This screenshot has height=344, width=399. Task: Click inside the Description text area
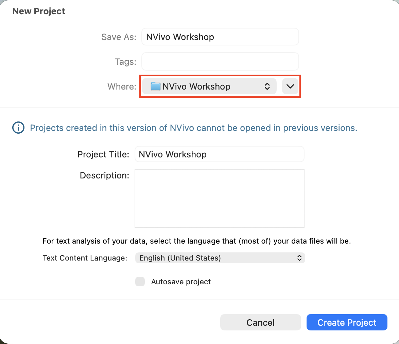(219, 198)
